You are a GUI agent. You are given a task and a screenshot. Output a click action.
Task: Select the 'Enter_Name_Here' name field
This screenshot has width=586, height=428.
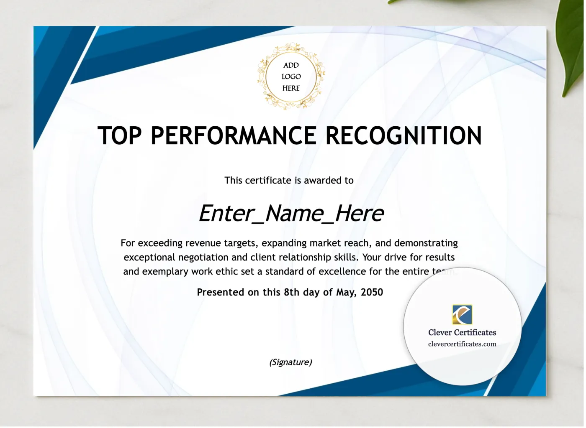[x=291, y=213]
